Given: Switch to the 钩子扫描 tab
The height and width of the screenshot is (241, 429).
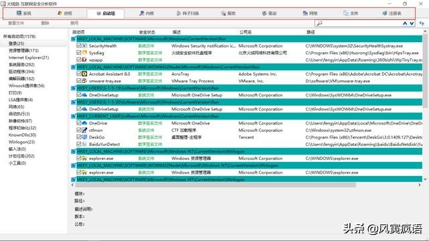Looking at the screenshot, I should 188,13.
